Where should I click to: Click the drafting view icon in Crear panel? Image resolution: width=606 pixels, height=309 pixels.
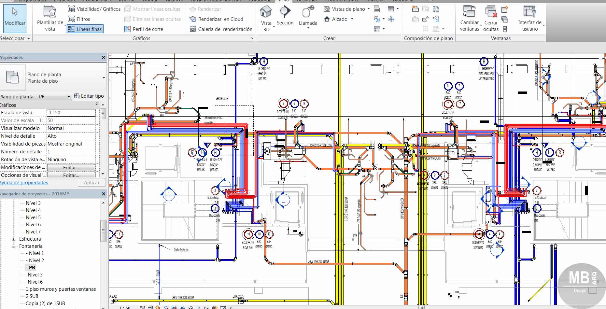point(377,9)
